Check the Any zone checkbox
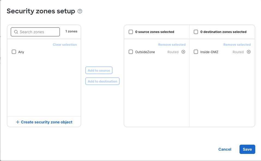The image size is (261, 161). [x=14, y=51]
